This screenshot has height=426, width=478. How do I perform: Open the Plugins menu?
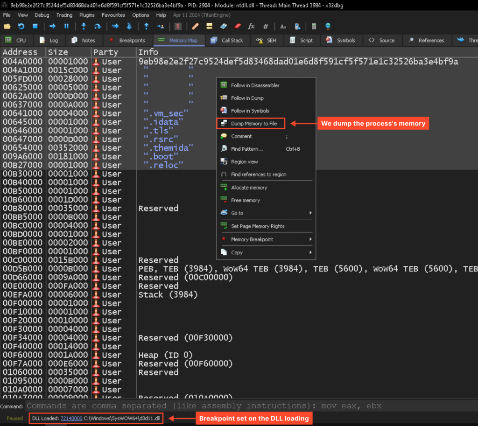87,15
